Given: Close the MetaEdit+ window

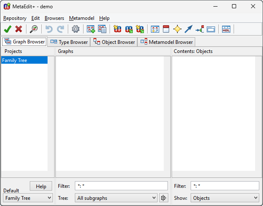Looking at the screenshot, I should (253, 6).
